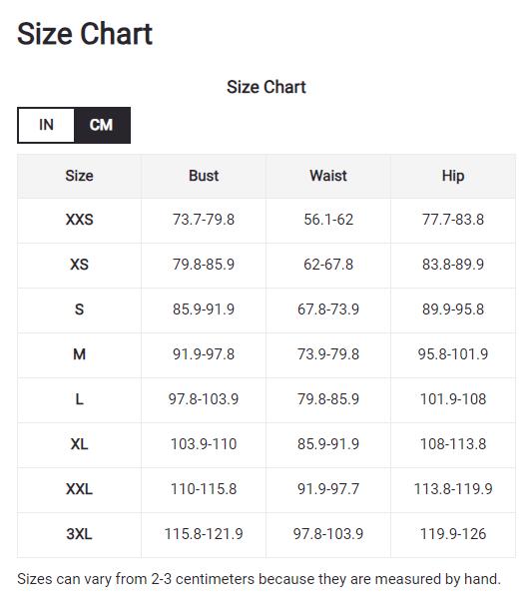Click waist value 56.1-62 for XXS
532x616 pixels.
328,220
